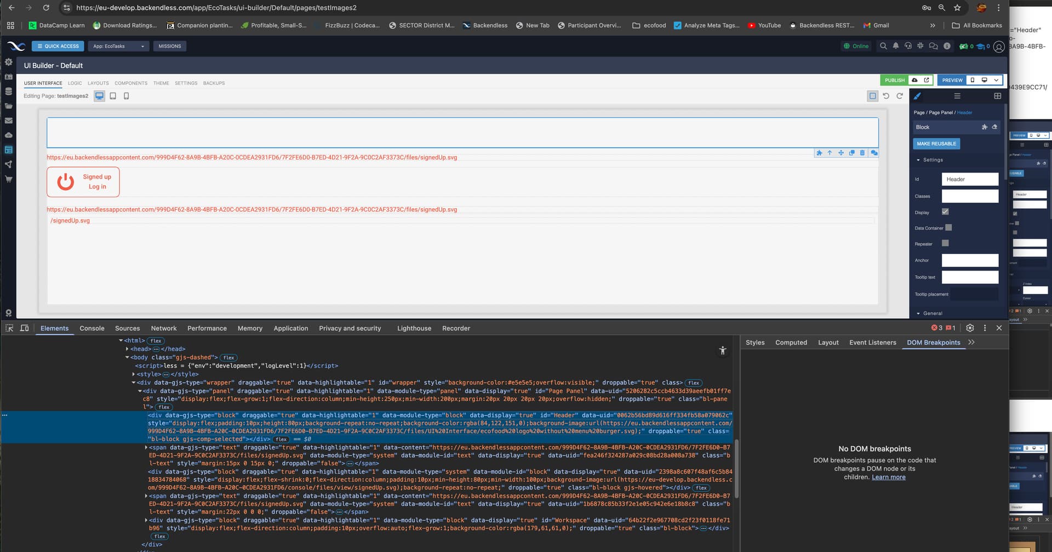Open the components grid icon in the right panel

(x=997, y=96)
